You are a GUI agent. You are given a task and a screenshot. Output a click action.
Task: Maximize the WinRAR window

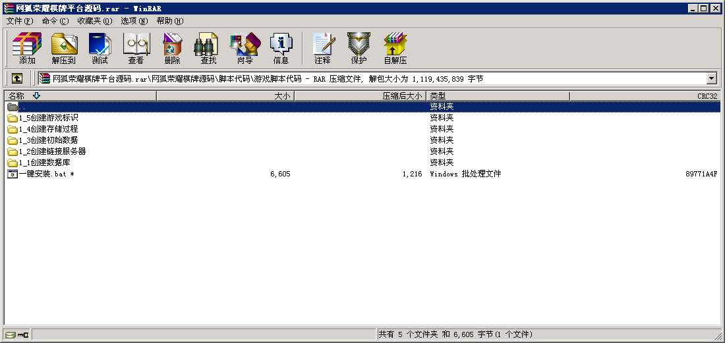(703, 8)
